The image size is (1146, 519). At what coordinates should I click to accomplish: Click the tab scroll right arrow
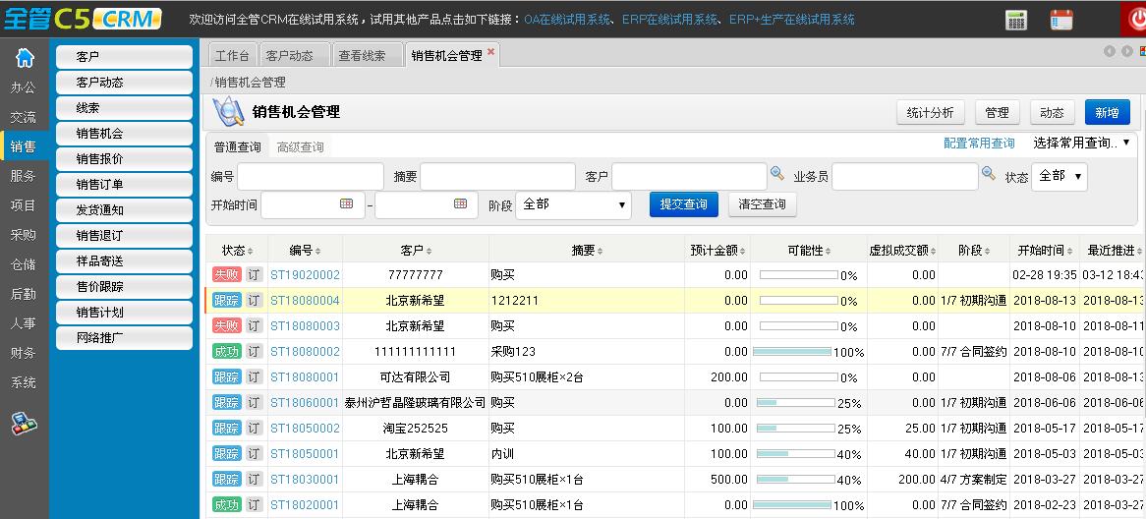coord(1127,51)
